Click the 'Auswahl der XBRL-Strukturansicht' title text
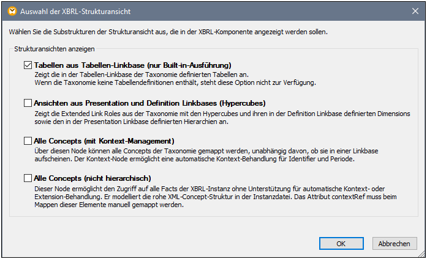Image resolution: width=427 pixels, height=259 pixels. click(76, 11)
